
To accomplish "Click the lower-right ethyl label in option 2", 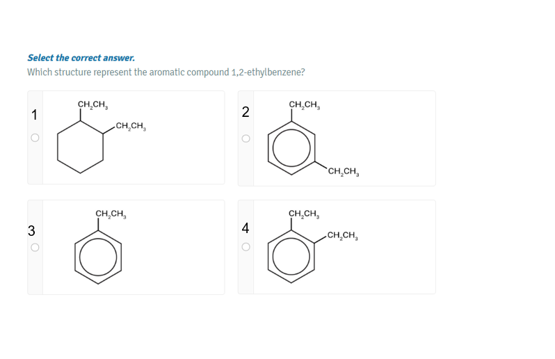I will pyautogui.click(x=342, y=171).
